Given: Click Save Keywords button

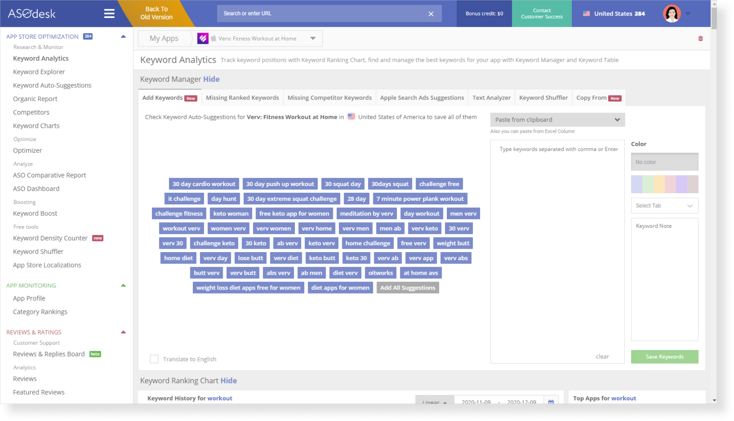Looking at the screenshot, I should tap(664, 357).
